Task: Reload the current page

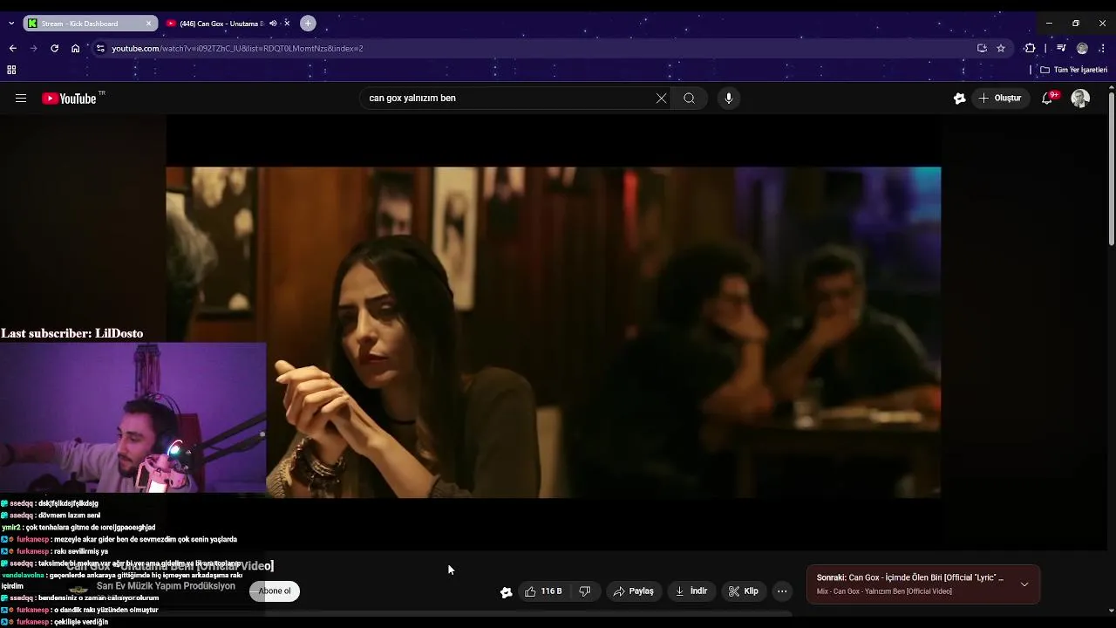Action: point(54,49)
